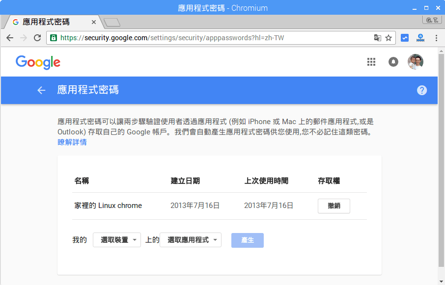The height and width of the screenshot is (285, 445).
Task: Click the browser back arrow
Action: (x=10, y=38)
